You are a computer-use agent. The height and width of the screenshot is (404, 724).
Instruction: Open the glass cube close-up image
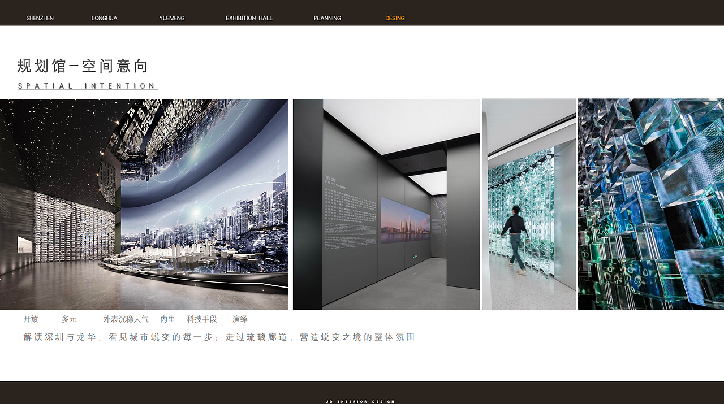tap(651, 205)
